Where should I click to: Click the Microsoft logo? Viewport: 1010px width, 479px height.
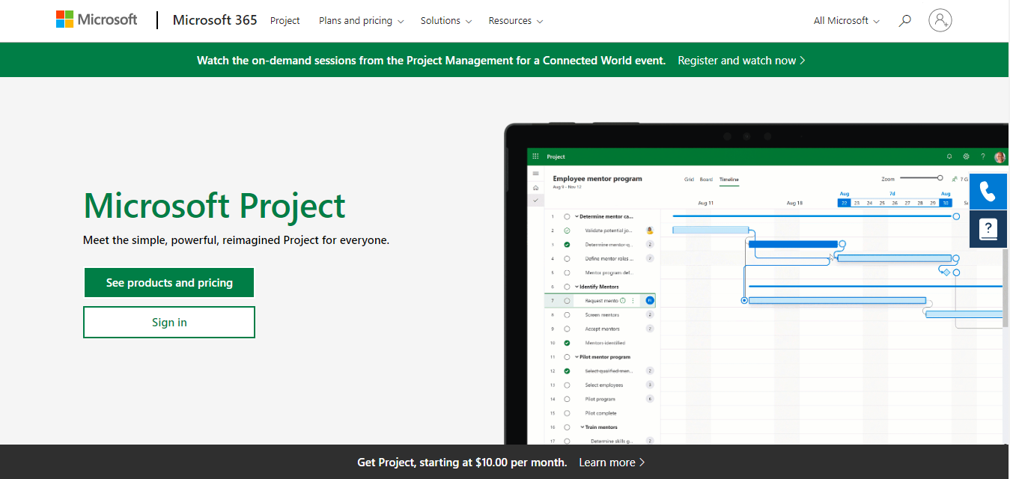pyautogui.click(x=97, y=20)
